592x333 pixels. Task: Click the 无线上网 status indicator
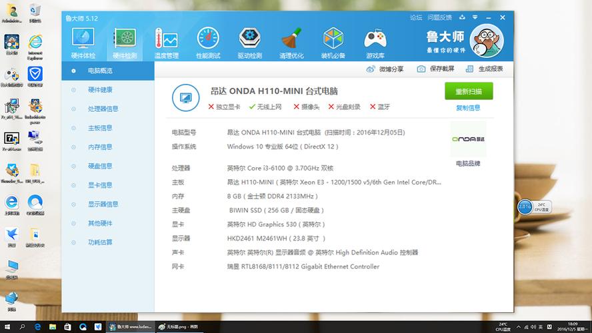[265, 107]
